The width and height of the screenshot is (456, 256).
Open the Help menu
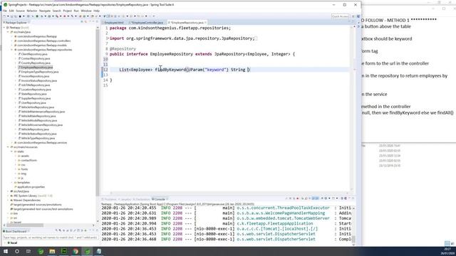(96, 11)
